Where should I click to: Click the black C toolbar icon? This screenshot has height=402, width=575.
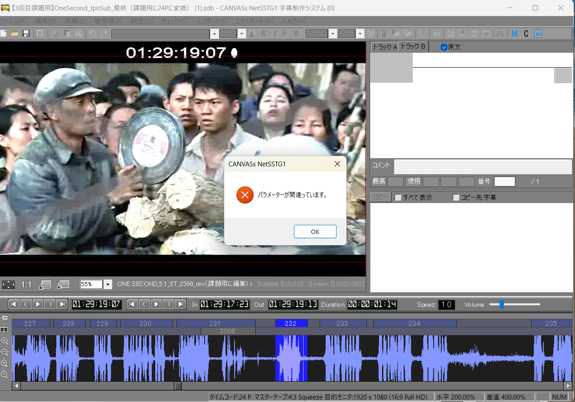tap(526, 34)
